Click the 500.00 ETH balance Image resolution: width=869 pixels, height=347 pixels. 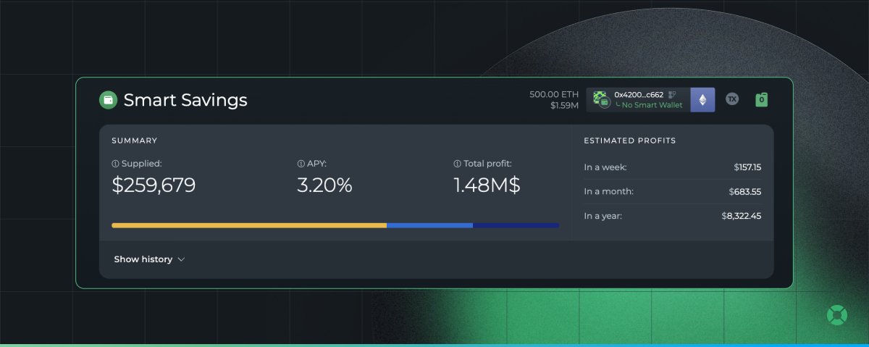coord(554,94)
